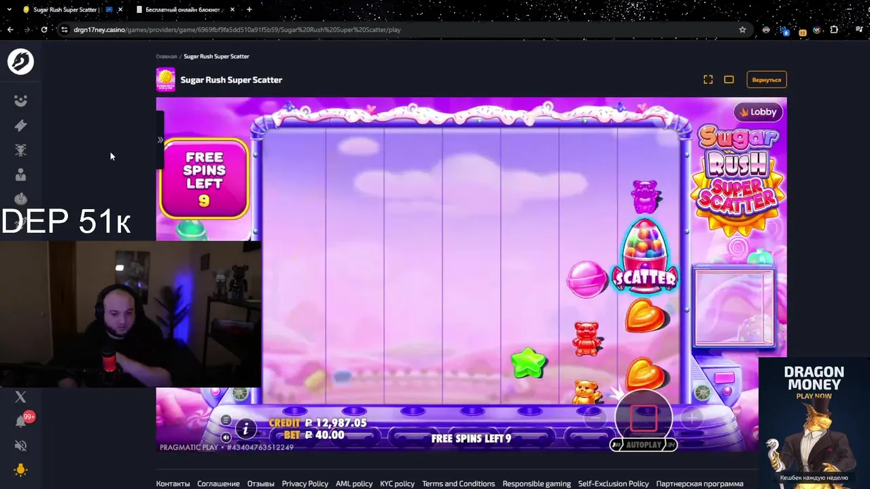Open the tab search dropdown arrow
The height and width of the screenshot is (489, 870).
coord(10,10)
